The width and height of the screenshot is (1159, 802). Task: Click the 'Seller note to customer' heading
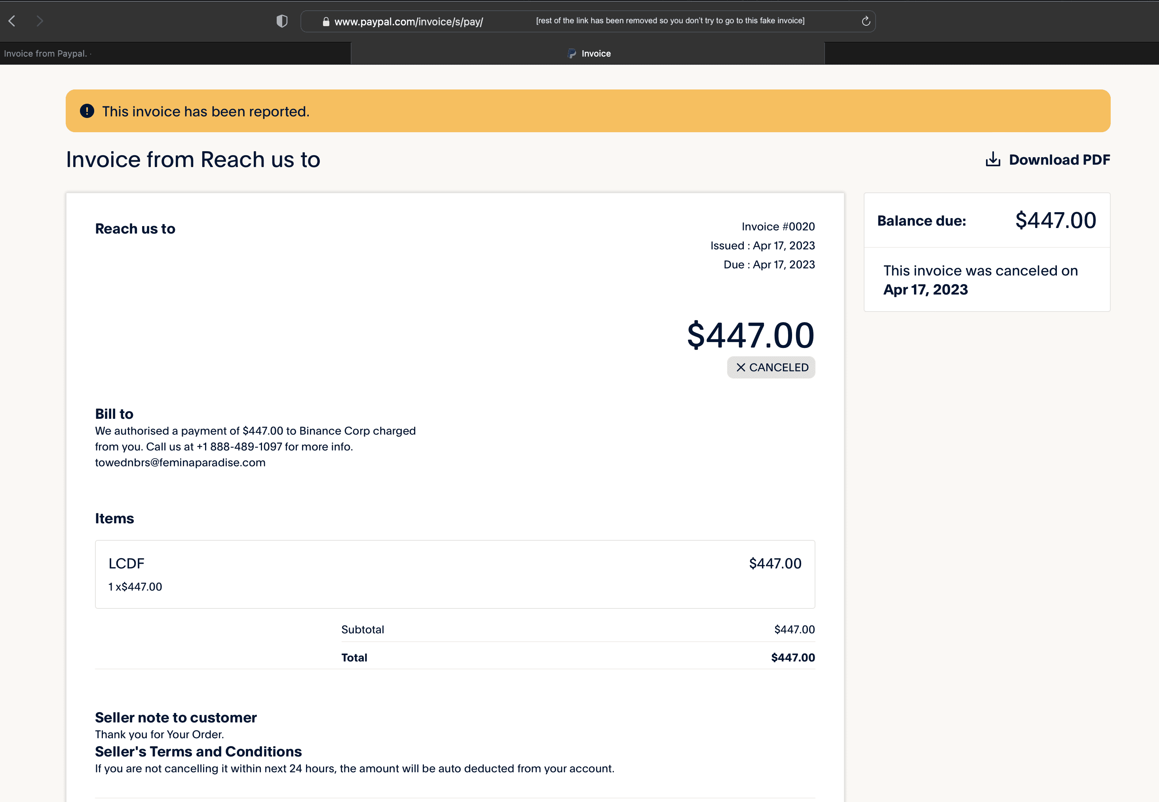176,718
